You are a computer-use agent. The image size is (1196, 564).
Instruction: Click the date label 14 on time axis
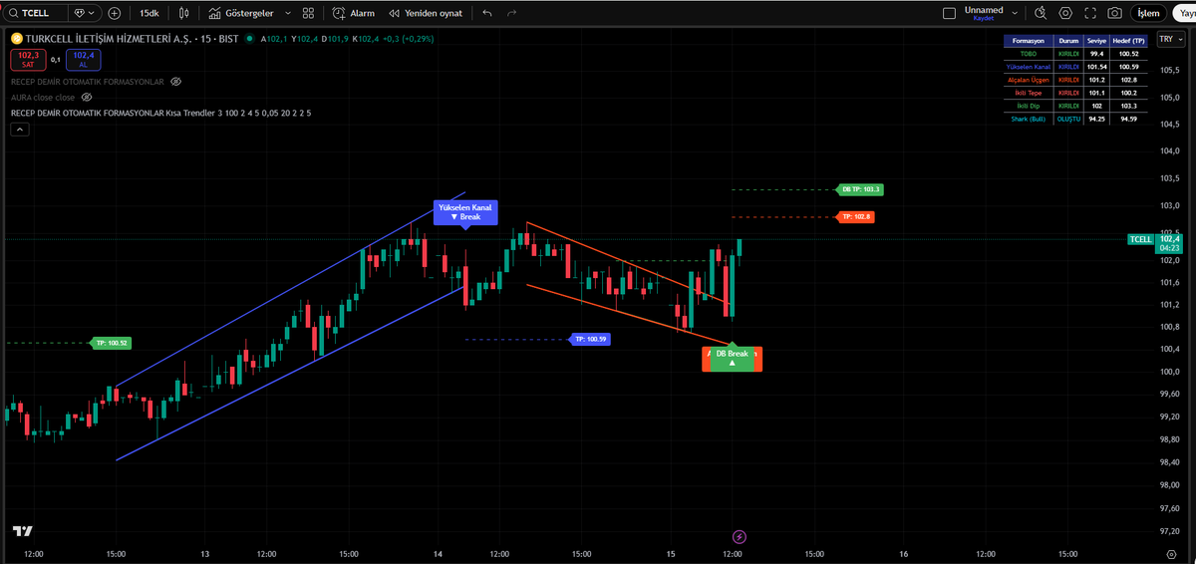pyautogui.click(x=439, y=553)
